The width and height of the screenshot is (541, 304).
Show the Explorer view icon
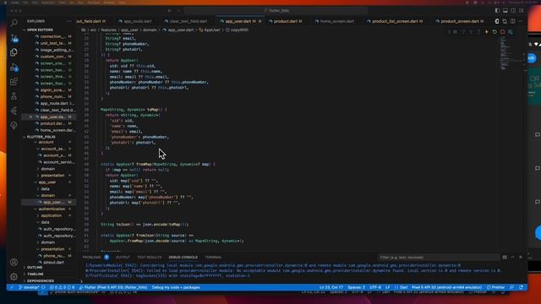(x=14, y=52)
